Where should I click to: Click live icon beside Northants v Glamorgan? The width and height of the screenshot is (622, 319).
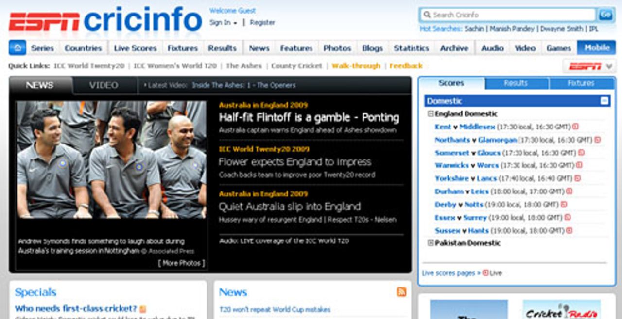(597, 140)
